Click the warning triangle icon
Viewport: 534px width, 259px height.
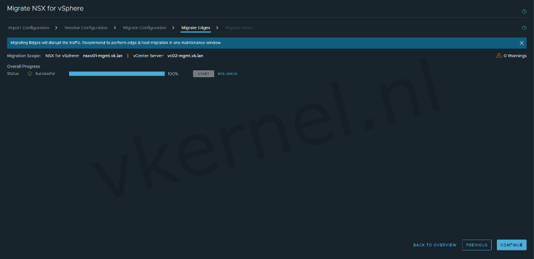pos(499,56)
